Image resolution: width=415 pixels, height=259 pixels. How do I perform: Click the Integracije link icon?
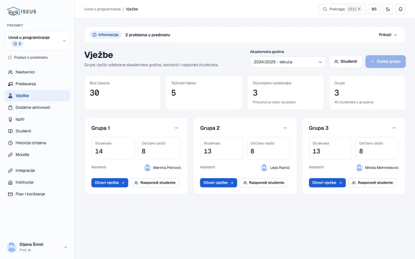click(10, 171)
